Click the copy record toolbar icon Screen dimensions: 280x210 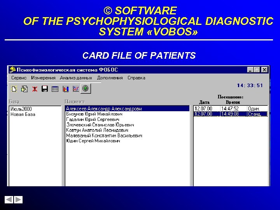click(24, 89)
